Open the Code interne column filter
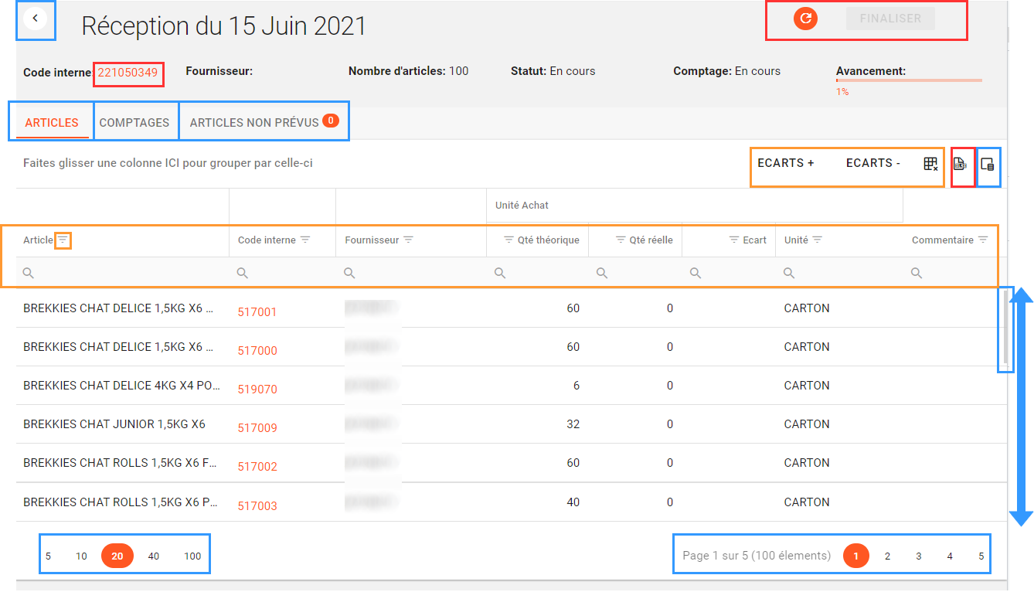1034x592 pixels. (x=305, y=240)
